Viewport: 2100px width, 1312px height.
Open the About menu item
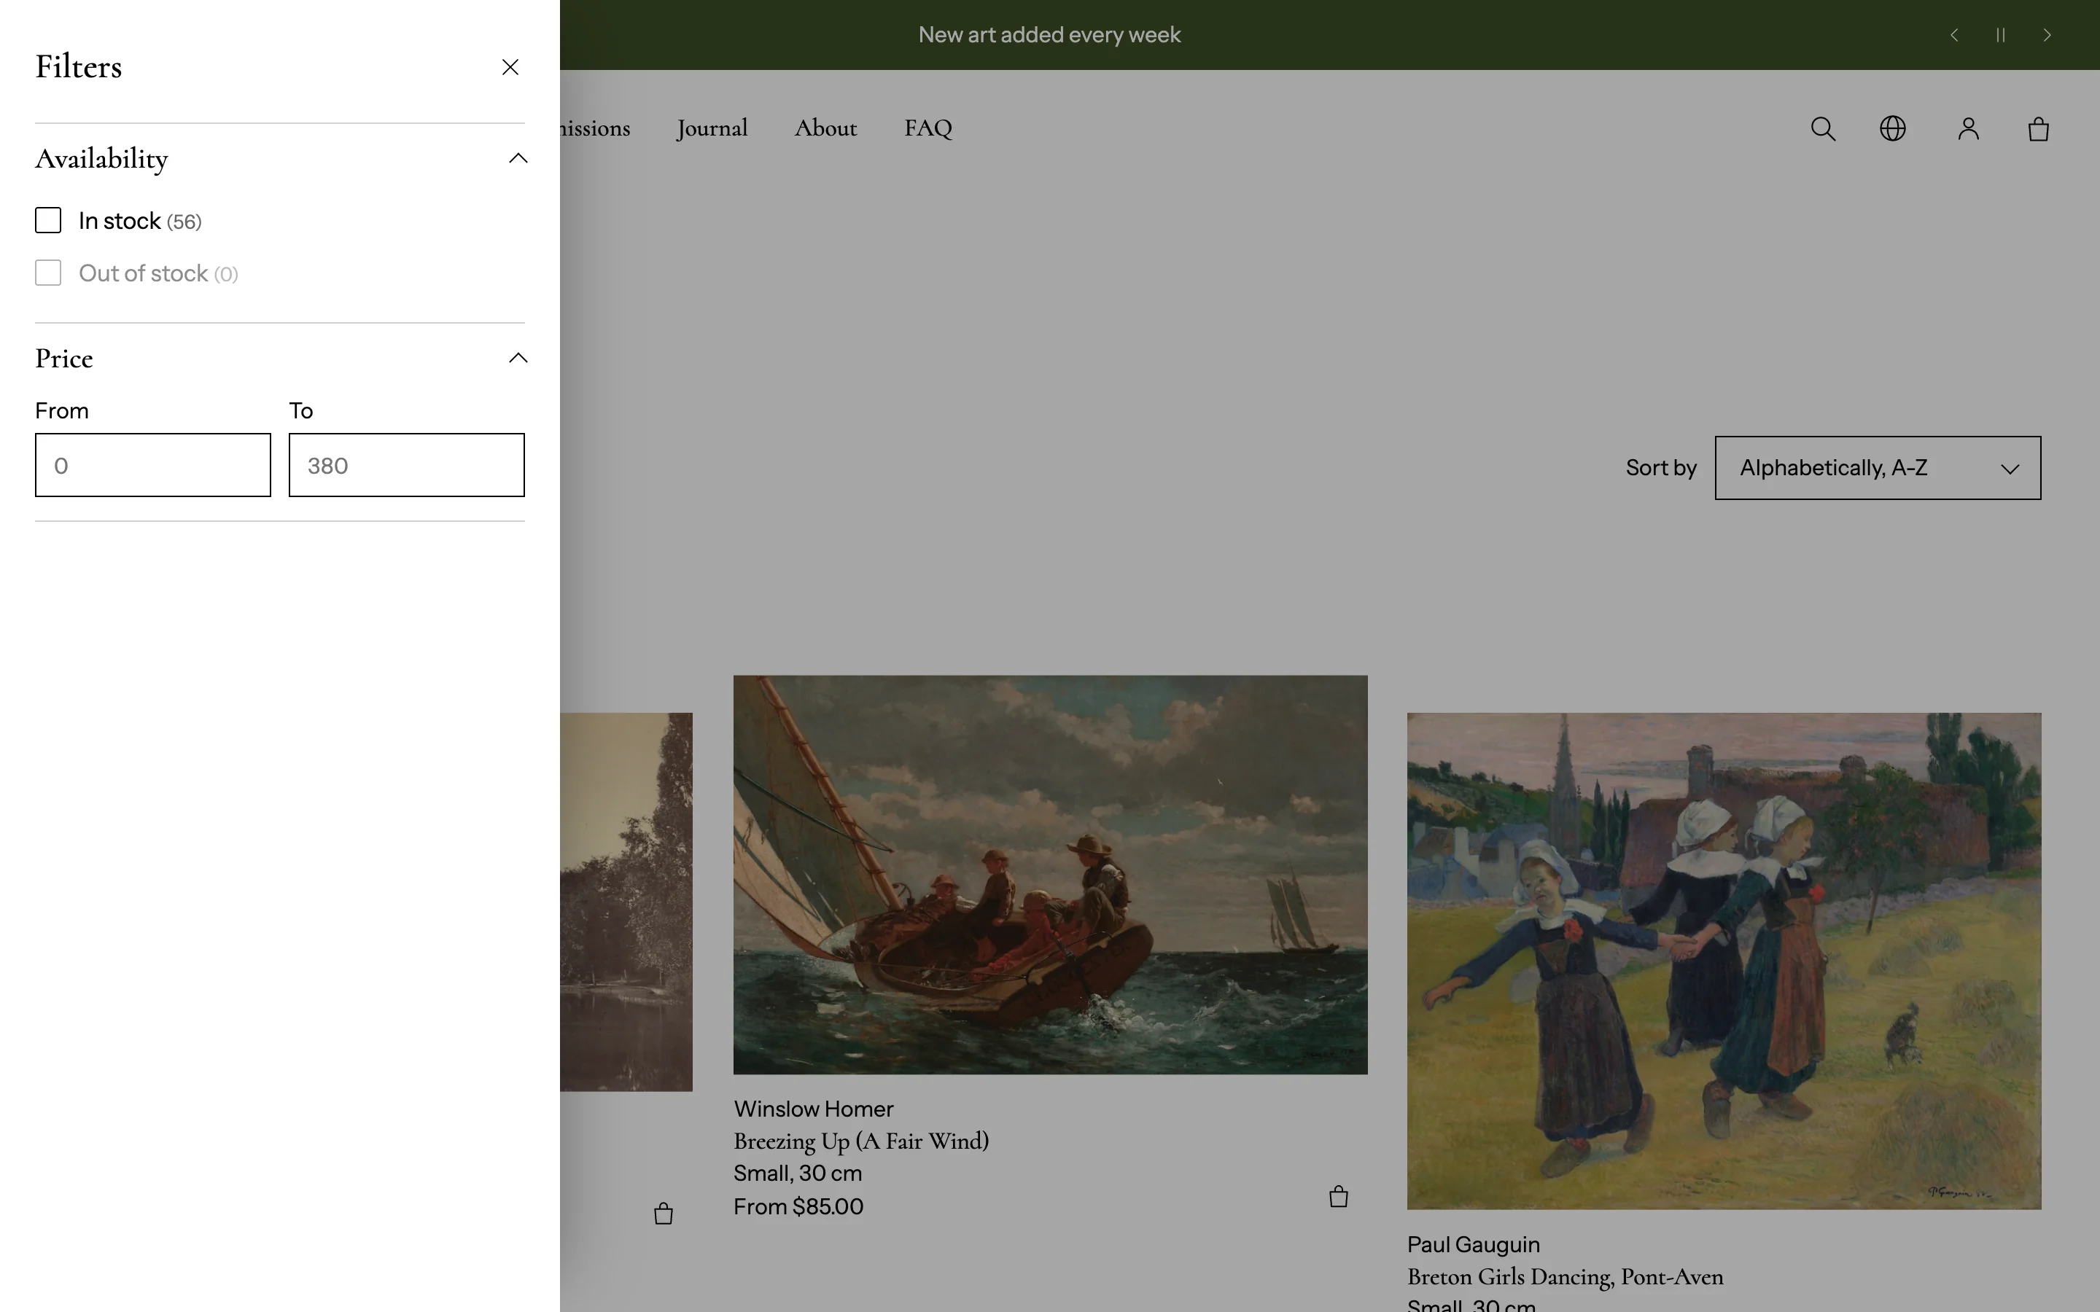[x=825, y=128]
